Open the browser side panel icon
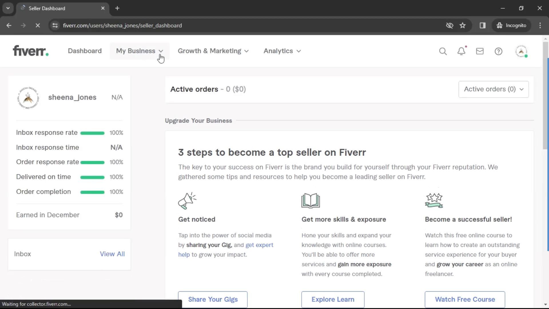 482,25
